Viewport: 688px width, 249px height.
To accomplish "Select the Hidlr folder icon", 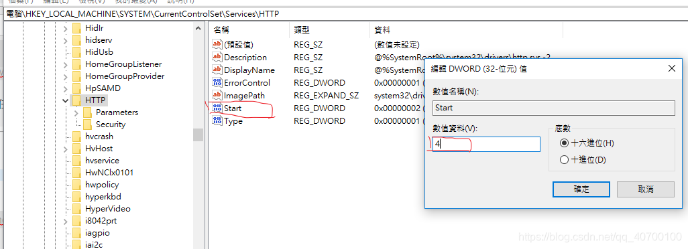I will pos(77,28).
